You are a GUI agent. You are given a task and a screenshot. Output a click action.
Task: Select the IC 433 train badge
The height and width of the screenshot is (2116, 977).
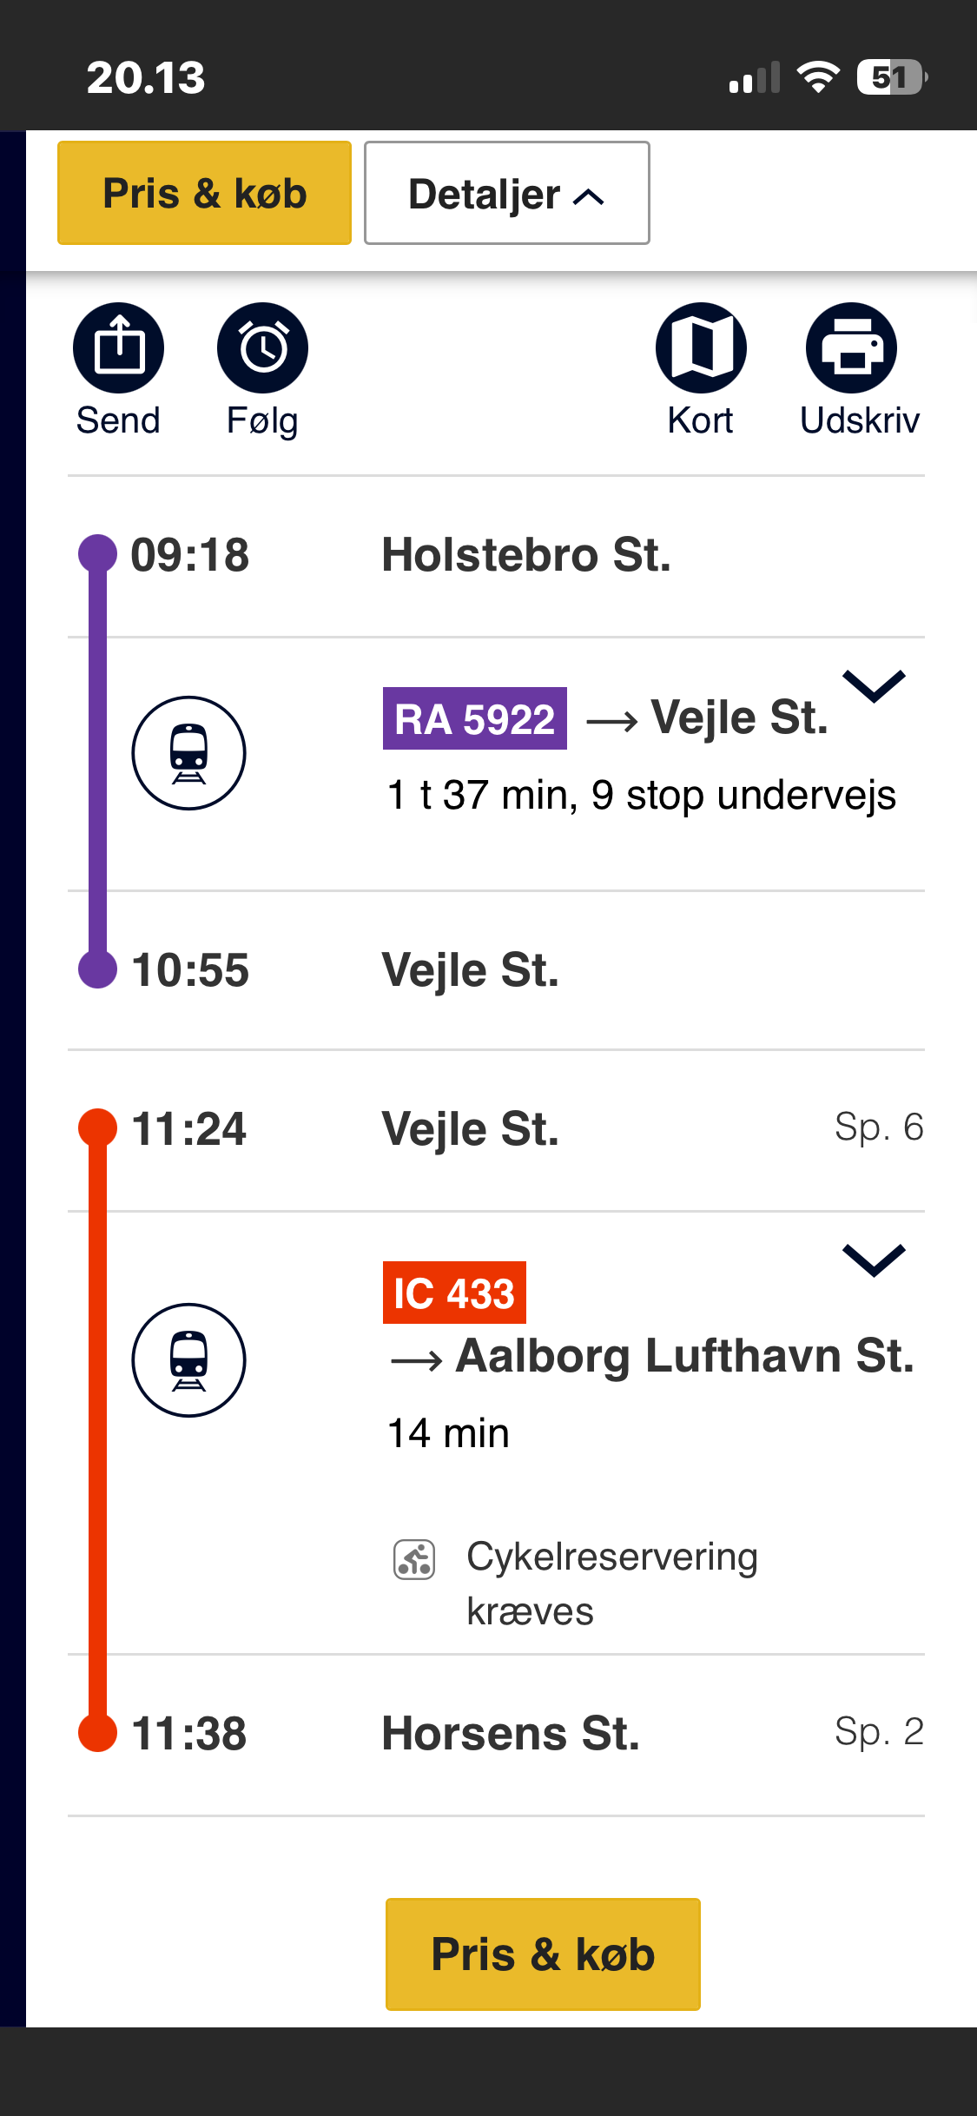click(x=454, y=1293)
